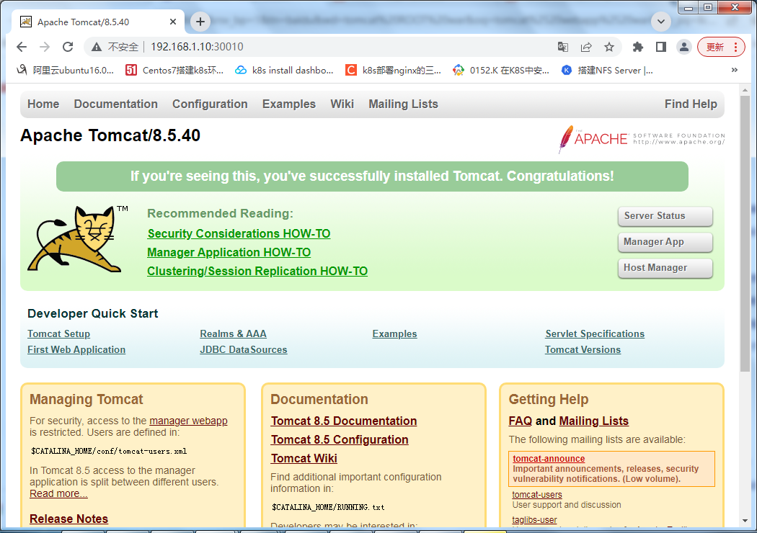Viewport: 757px width, 533px height.
Task: Open the First Web Application link
Action: click(x=76, y=350)
